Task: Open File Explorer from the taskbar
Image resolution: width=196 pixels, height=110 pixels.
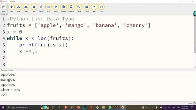Action: [104, 108]
